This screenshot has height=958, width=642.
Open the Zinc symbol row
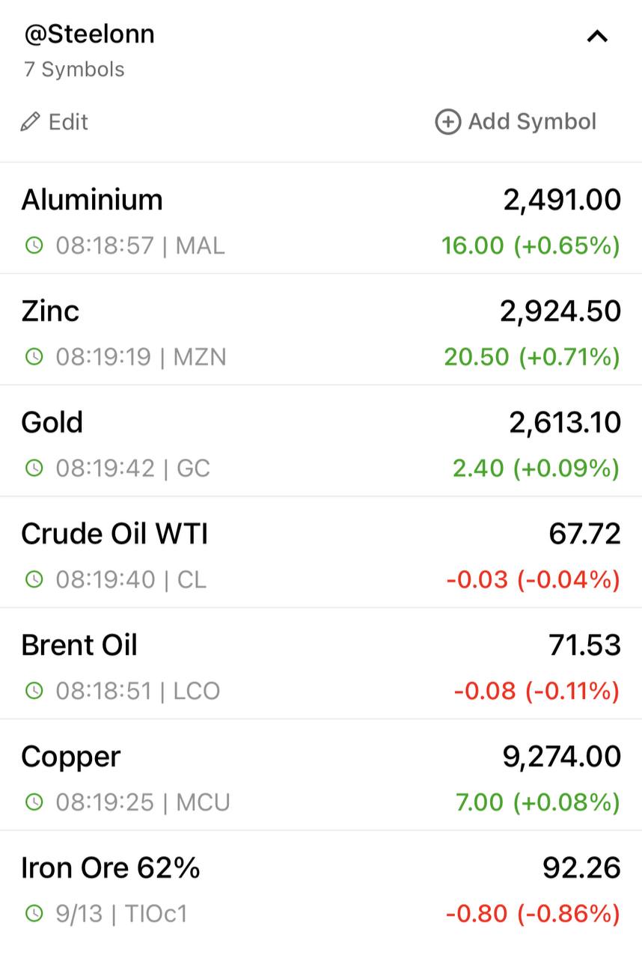click(321, 330)
